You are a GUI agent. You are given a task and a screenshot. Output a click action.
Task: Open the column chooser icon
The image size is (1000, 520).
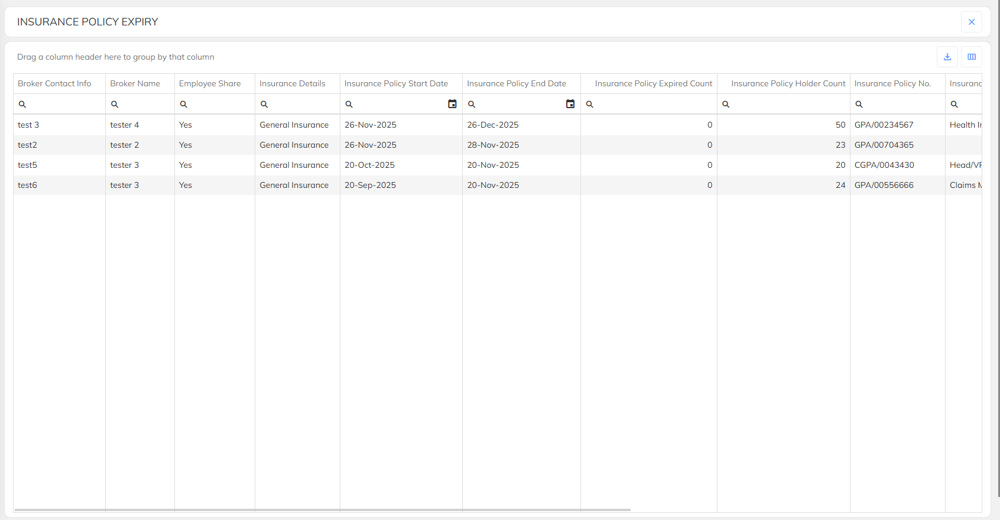[972, 57]
